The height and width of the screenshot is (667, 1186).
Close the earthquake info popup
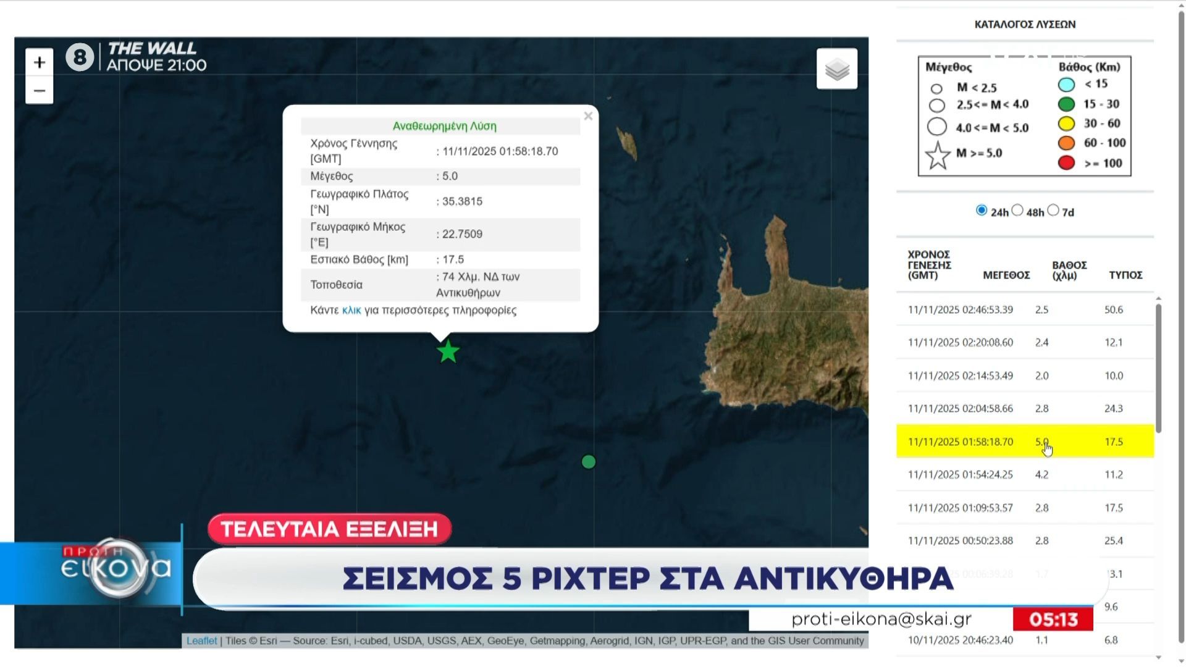pyautogui.click(x=588, y=116)
